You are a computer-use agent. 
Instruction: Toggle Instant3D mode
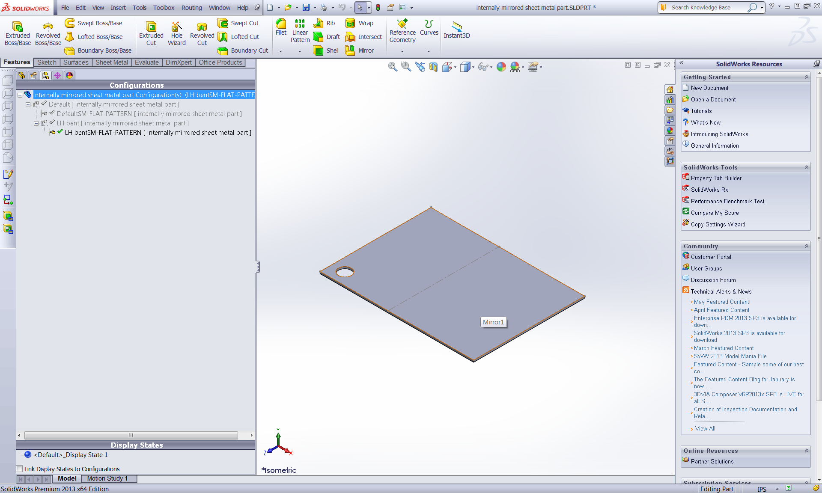coord(457,30)
